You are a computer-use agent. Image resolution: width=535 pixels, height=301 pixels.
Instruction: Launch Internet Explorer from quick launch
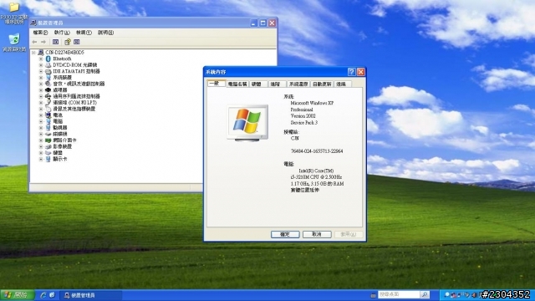43,295
